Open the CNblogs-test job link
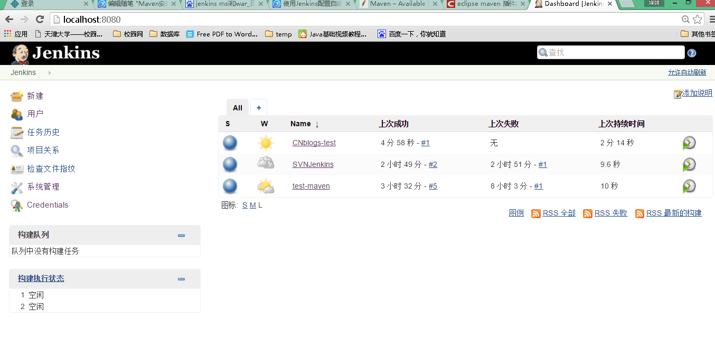The height and width of the screenshot is (346, 715). 314,143
